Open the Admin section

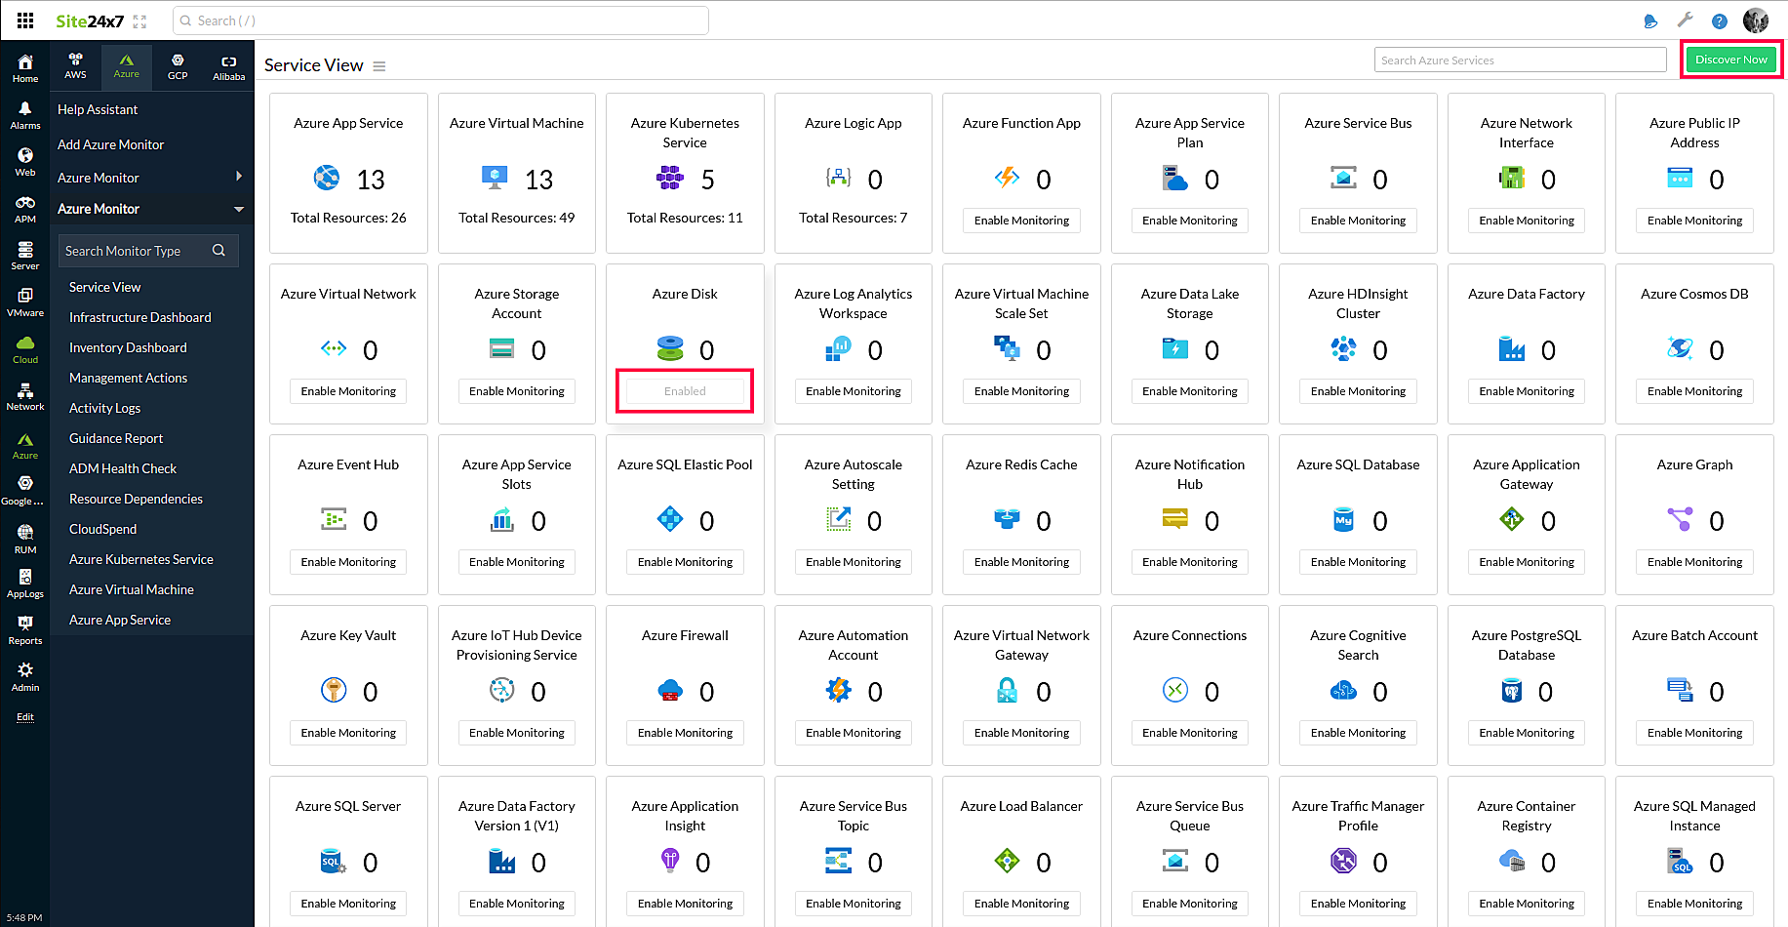point(24,673)
